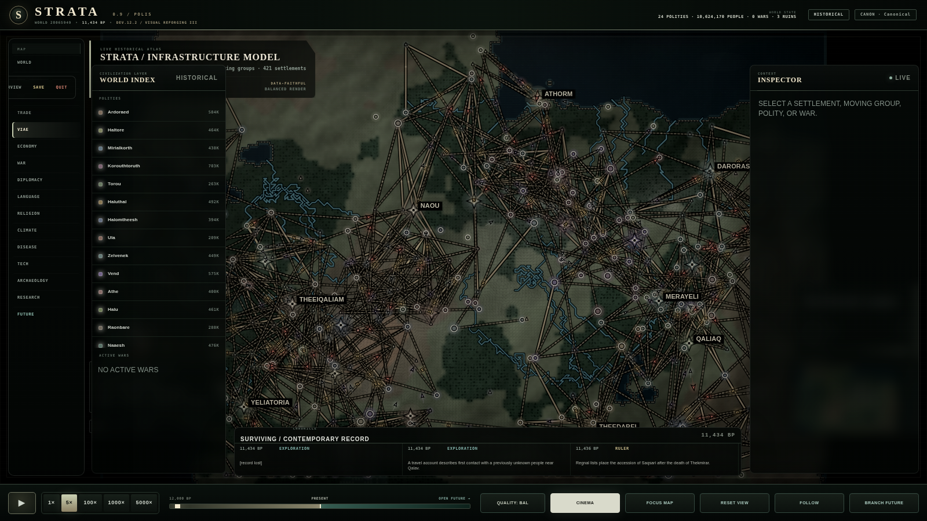Switch world state to Historical

pyautogui.click(x=829, y=14)
